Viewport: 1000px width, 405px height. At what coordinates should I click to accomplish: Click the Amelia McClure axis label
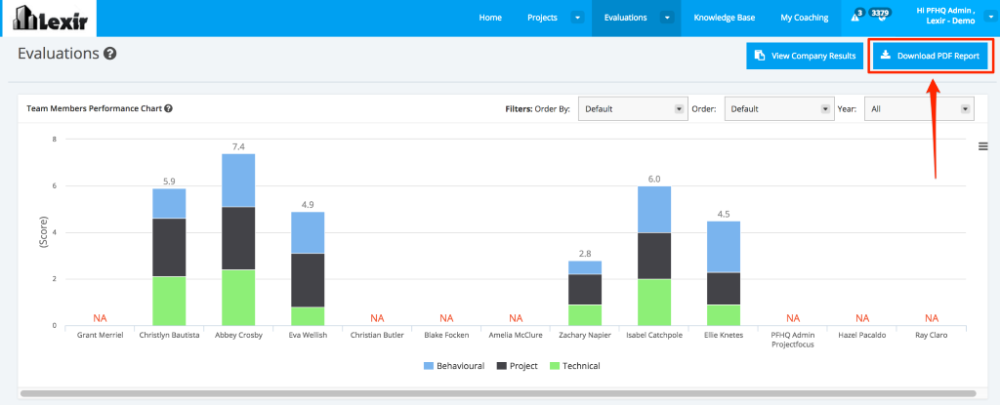[516, 335]
